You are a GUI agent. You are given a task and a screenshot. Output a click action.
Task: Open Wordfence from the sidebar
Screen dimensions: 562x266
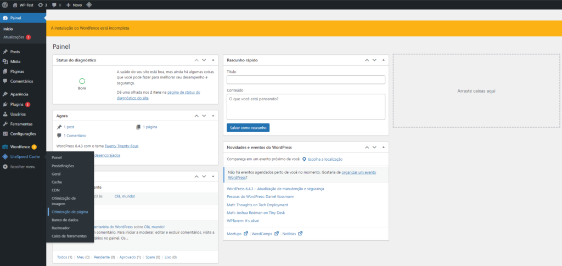20,146
